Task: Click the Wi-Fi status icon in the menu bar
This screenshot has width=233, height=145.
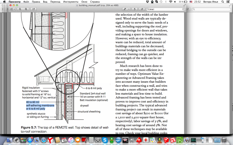Action: (x=170, y=2)
